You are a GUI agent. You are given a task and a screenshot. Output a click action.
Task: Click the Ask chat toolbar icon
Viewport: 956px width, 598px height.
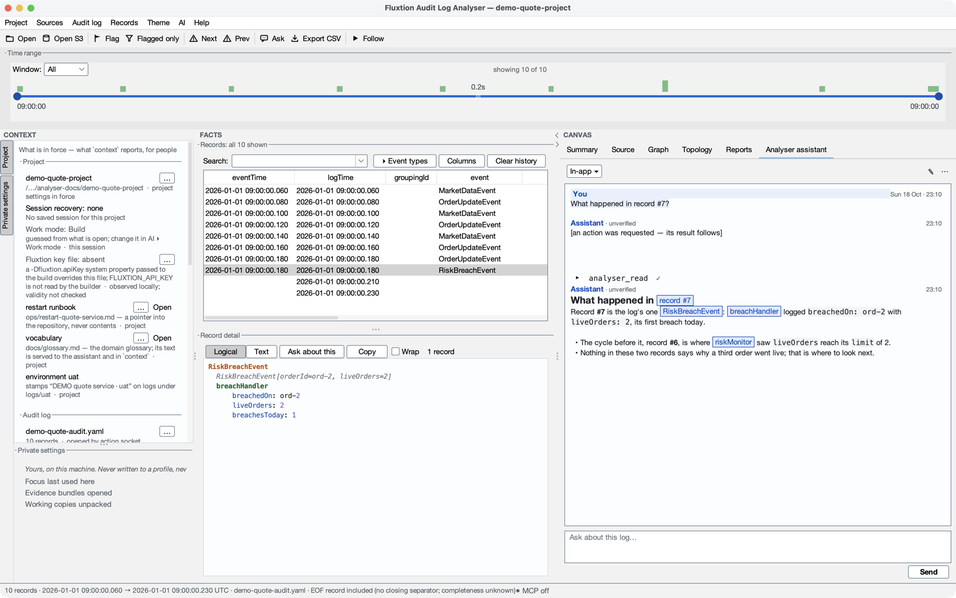(264, 39)
